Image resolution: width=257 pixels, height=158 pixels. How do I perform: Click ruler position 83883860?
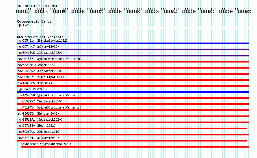[78, 12]
